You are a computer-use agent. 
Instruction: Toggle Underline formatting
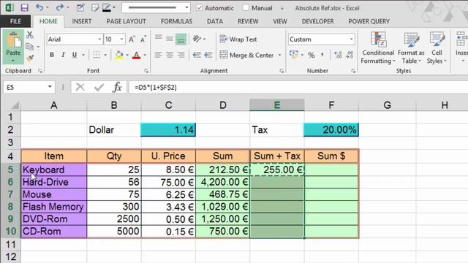click(x=75, y=55)
